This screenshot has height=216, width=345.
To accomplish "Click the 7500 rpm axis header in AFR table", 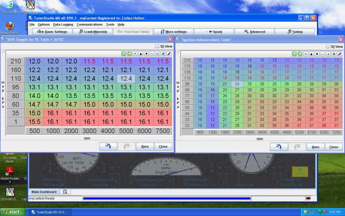I will [163, 131].
